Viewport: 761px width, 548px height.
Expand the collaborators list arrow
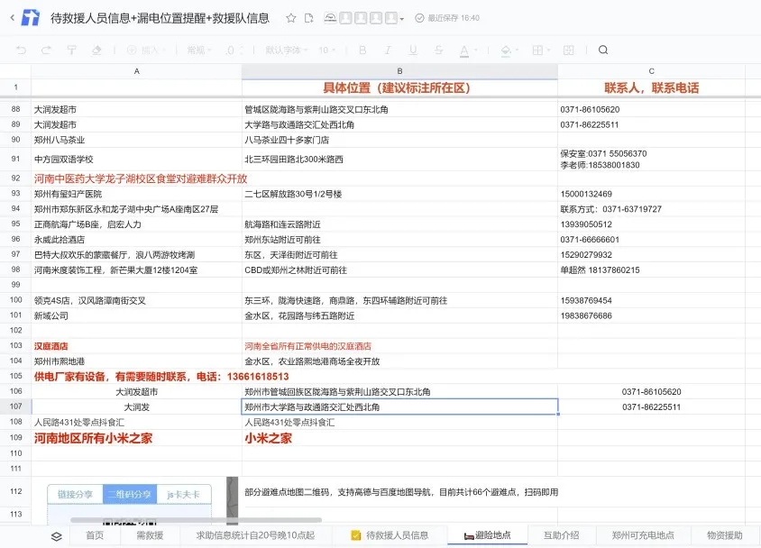pyautogui.click(x=401, y=20)
